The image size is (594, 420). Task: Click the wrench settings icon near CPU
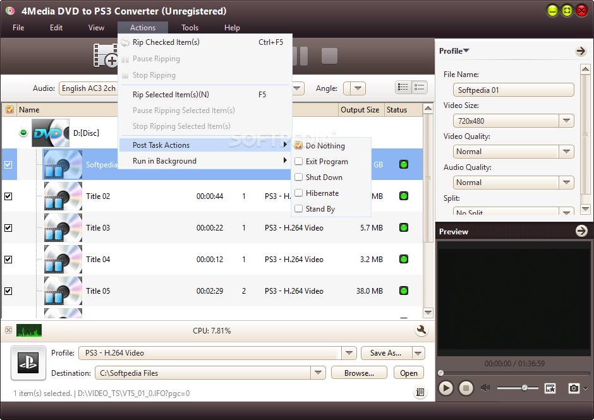coord(421,330)
